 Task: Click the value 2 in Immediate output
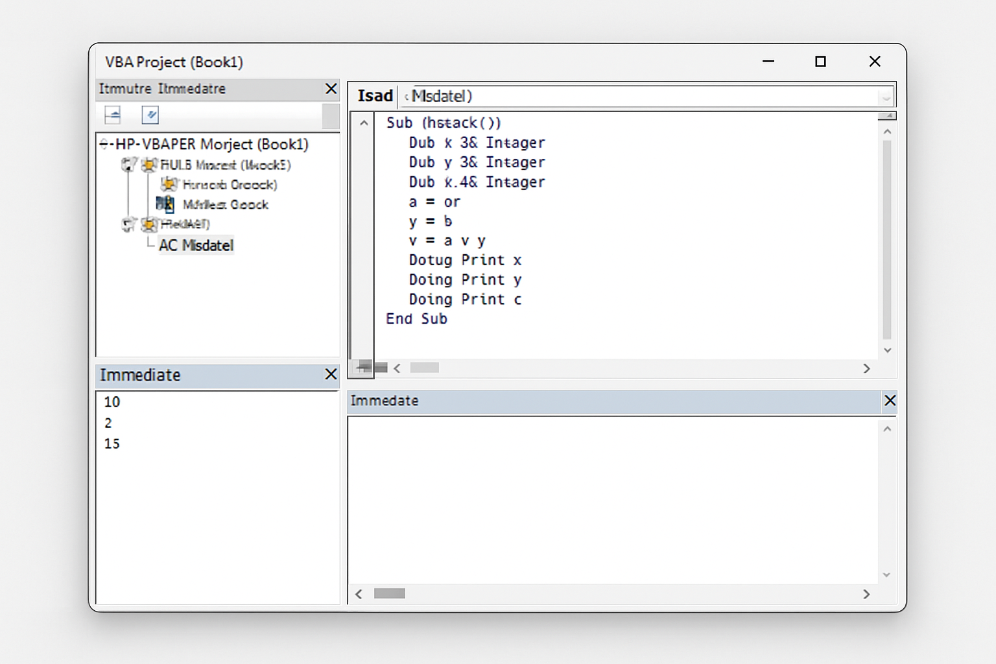point(108,423)
